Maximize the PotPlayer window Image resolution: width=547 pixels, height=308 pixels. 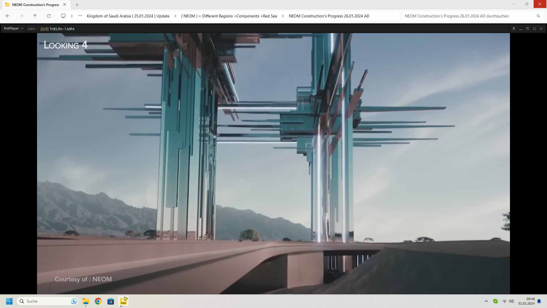(x=527, y=29)
